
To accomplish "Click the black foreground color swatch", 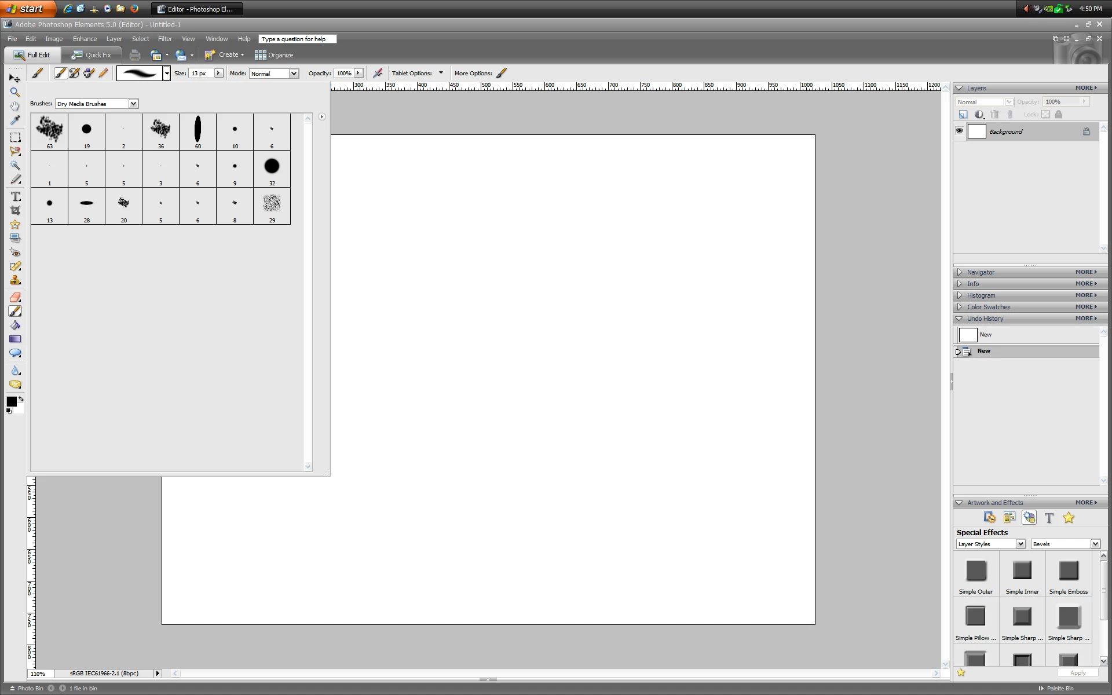I will point(11,401).
